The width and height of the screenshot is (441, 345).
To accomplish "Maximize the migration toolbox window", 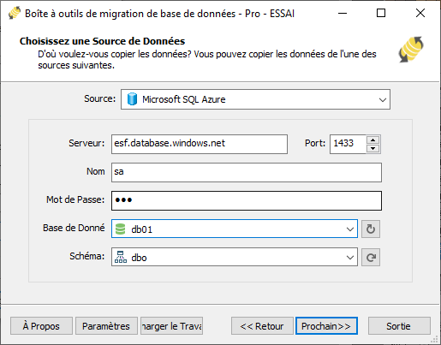I will coord(381,13).
